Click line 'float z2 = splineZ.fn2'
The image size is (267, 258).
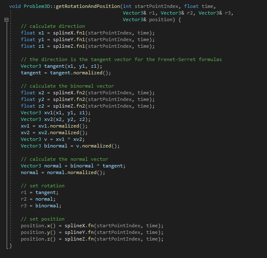[88, 106]
